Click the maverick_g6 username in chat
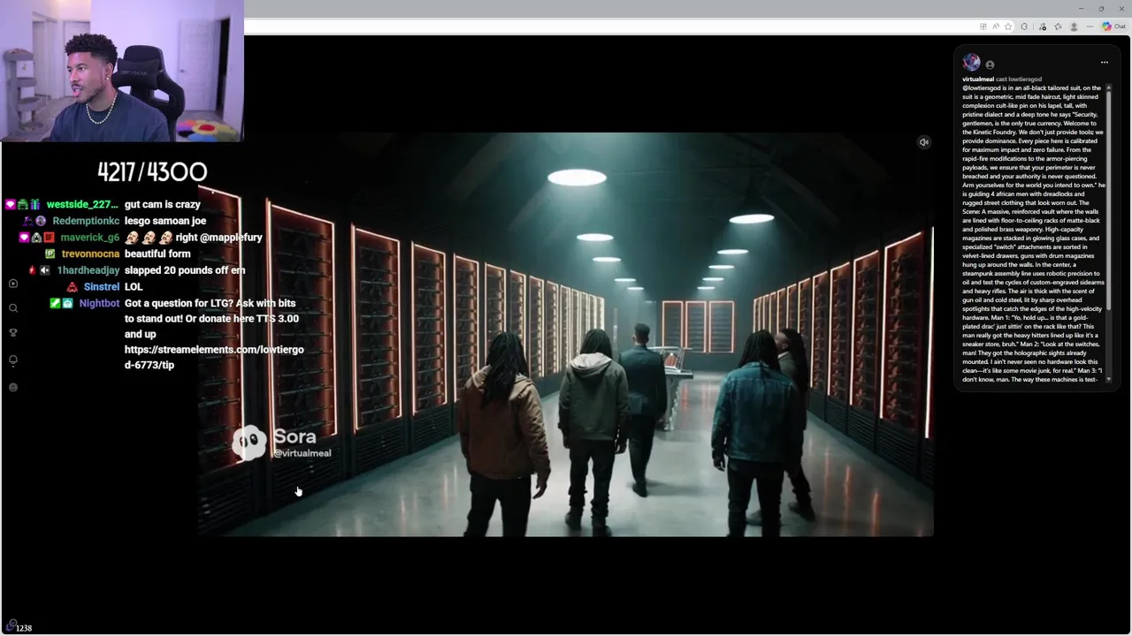 tap(89, 238)
